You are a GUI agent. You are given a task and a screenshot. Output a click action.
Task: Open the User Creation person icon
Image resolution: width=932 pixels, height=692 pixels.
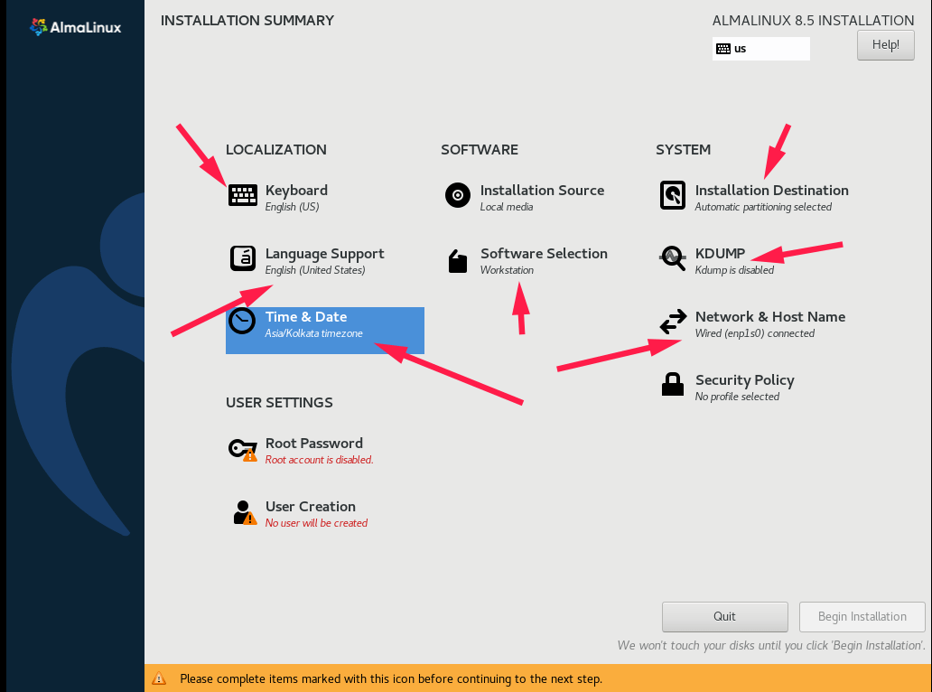point(242,511)
